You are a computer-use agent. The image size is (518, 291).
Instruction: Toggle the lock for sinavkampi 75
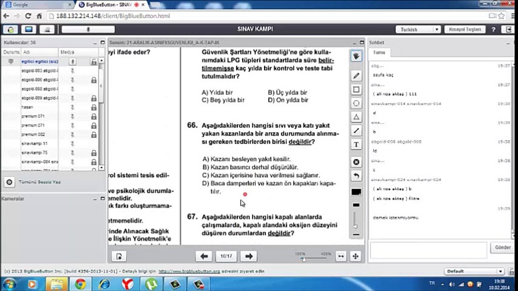(x=94, y=153)
